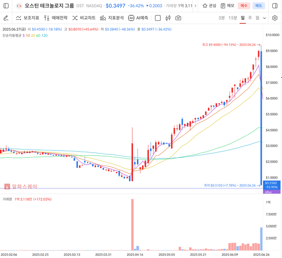Switch to 월 monthly timeframe
Viewport: 282px width, 258px height.
[257, 18]
